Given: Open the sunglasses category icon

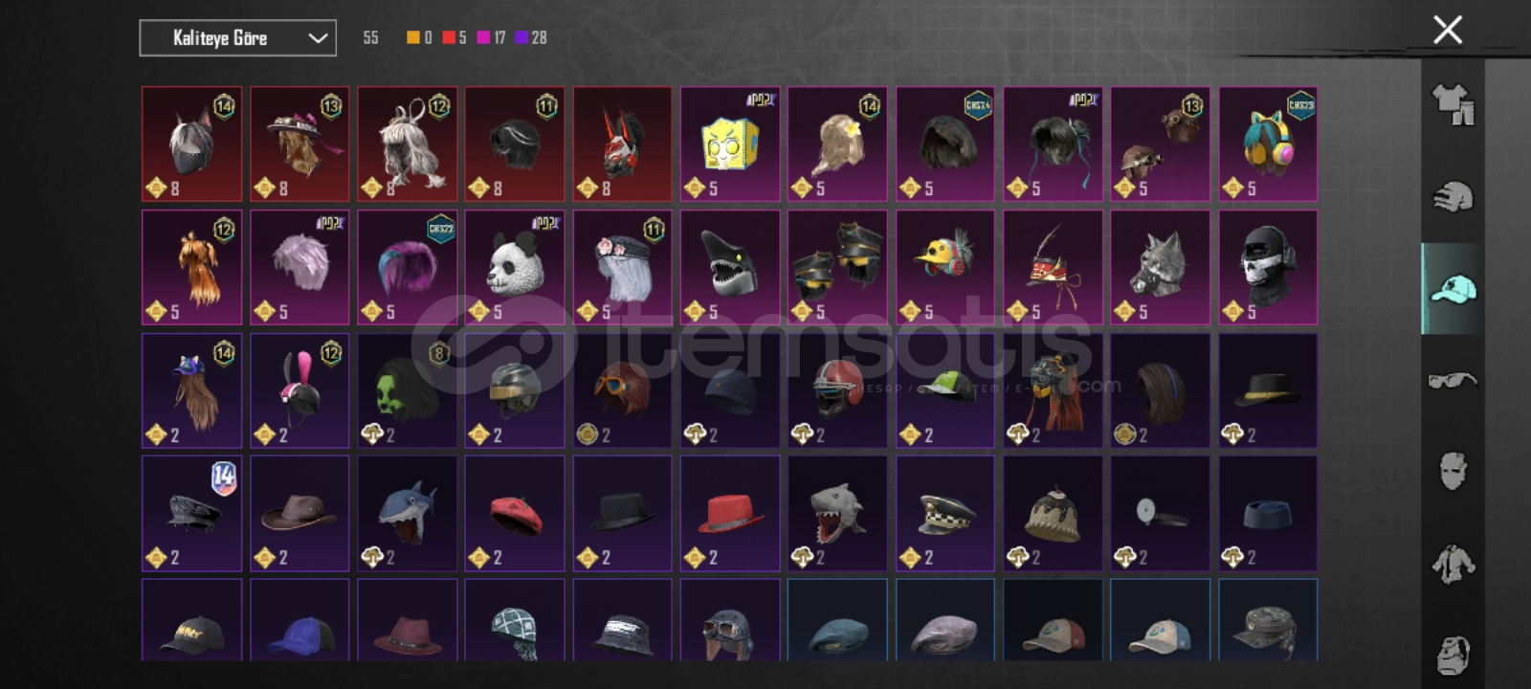Looking at the screenshot, I should click(x=1453, y=380).
